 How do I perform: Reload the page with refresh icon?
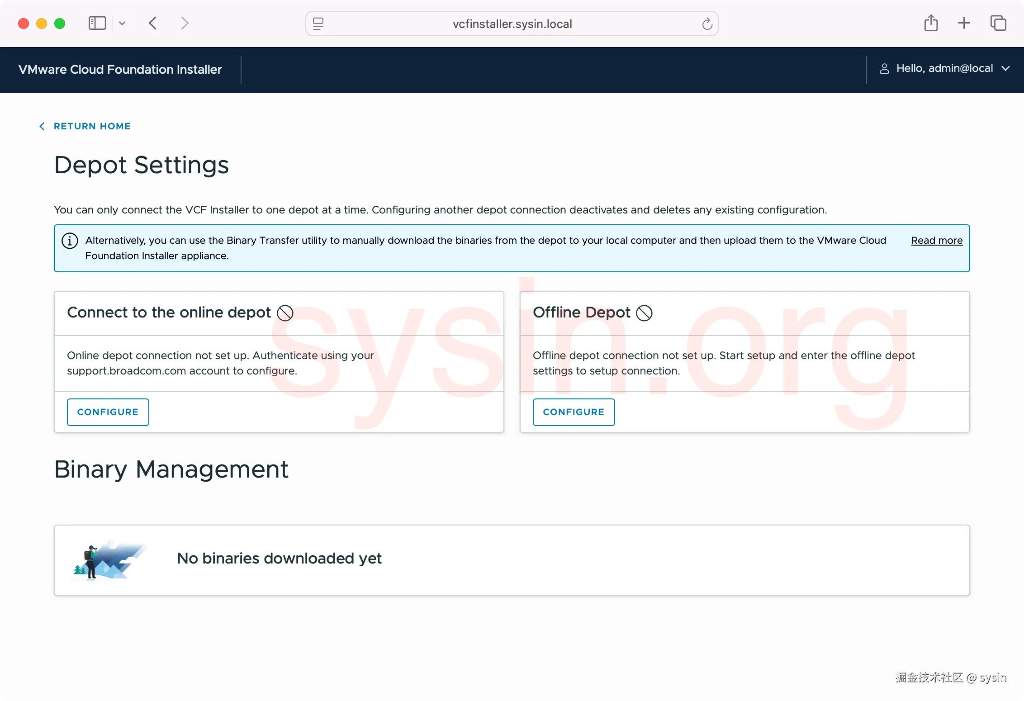pyautogui.click(x=707, y=24)
